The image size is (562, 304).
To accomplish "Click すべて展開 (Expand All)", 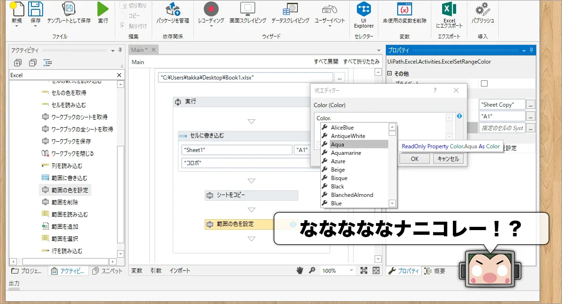I will pos(326,62).
